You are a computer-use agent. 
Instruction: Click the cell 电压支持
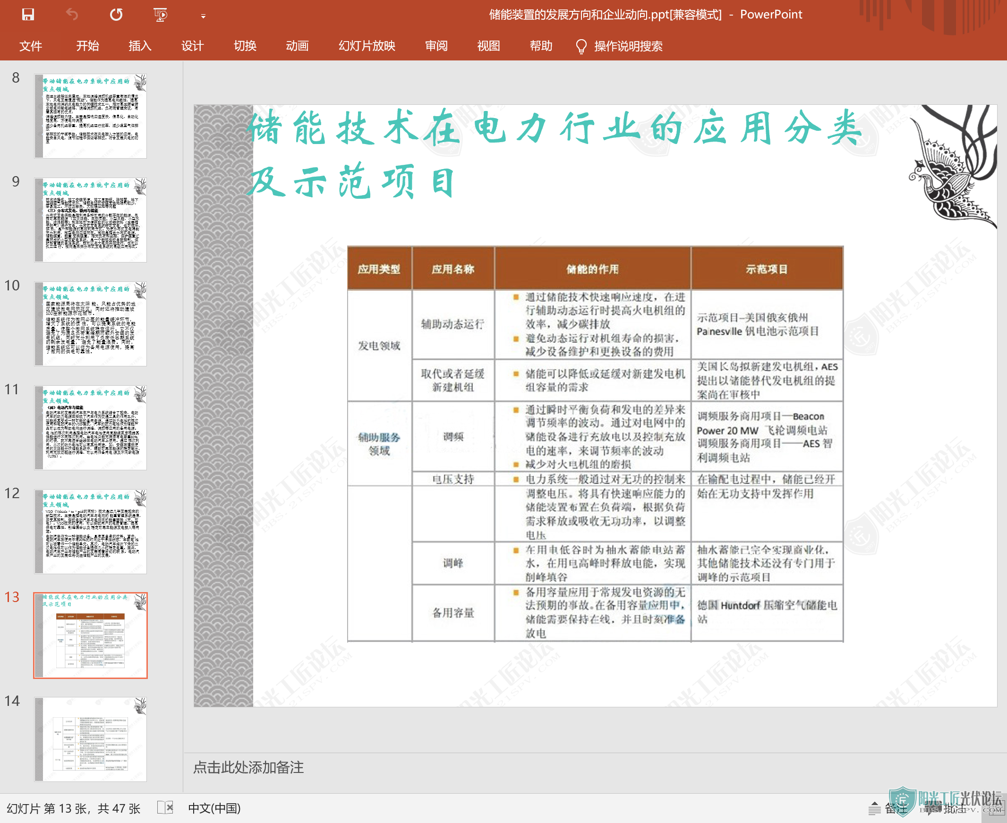point(453,479)
